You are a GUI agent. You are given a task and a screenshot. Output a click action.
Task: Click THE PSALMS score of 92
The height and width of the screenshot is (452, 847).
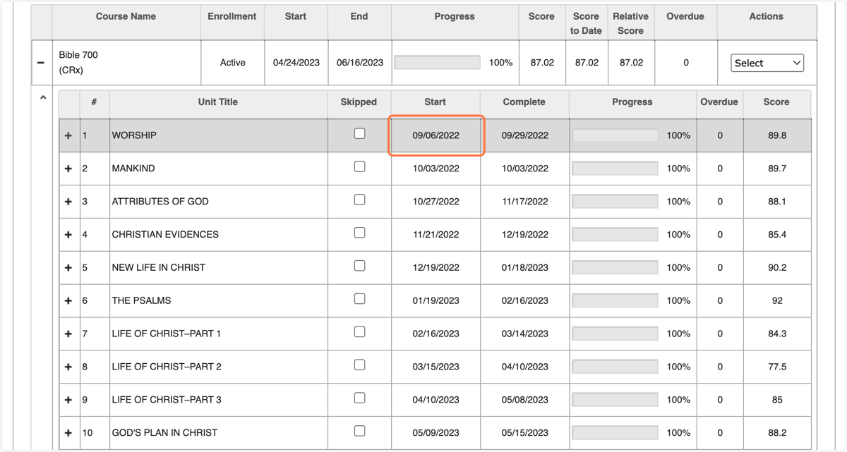[x=777, y=300]
